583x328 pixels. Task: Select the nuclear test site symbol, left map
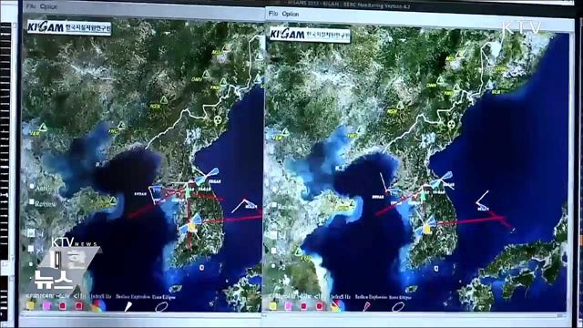[x=218, y=119]
